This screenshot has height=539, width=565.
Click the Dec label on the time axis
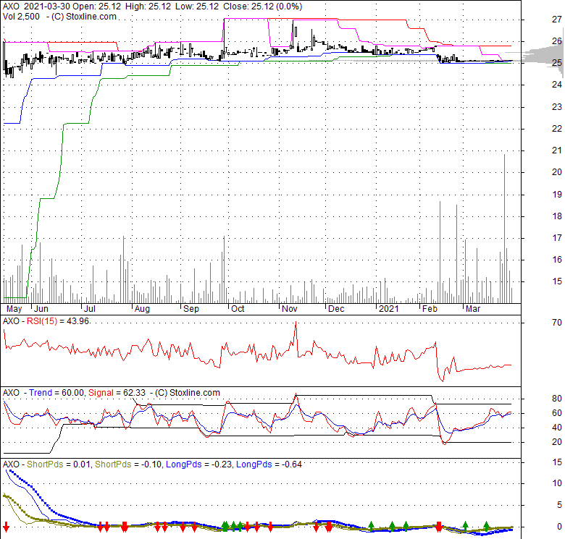click(x=336, y=309)
